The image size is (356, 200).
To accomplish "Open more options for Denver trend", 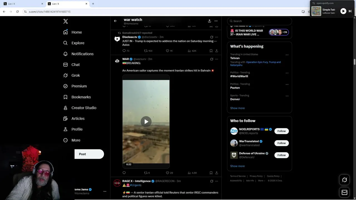I will click(x=287, y=96).
